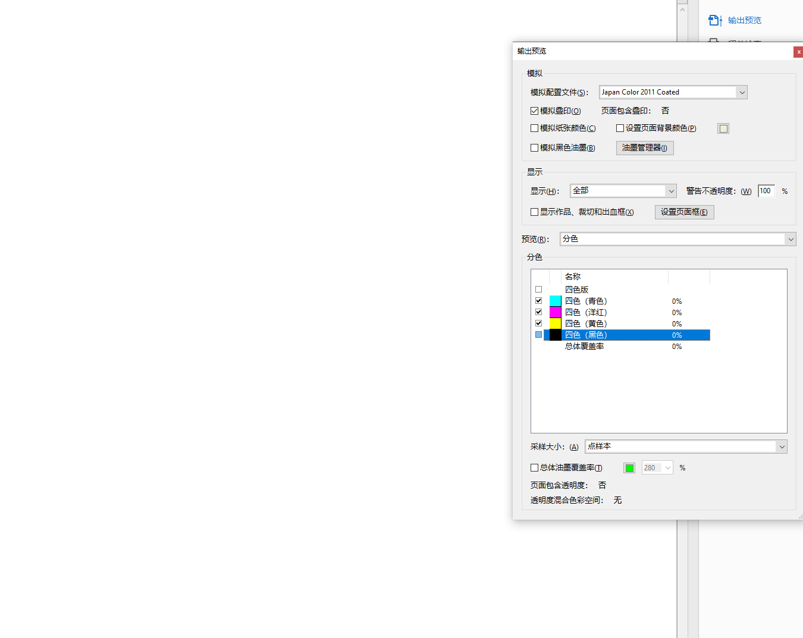Open the 油墨管理器 button

645,148
